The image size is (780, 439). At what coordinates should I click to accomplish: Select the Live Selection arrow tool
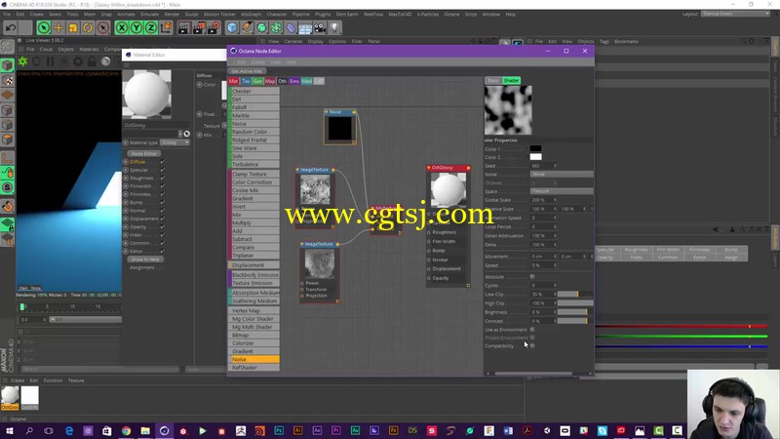coord(43,28)
